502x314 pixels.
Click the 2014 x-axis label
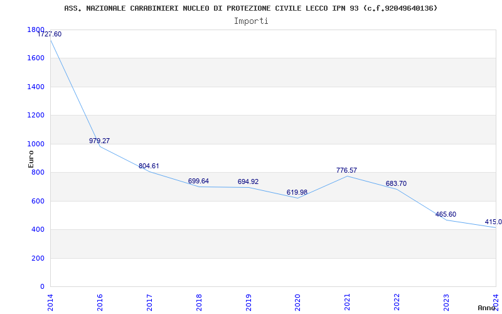coord(50,302)
